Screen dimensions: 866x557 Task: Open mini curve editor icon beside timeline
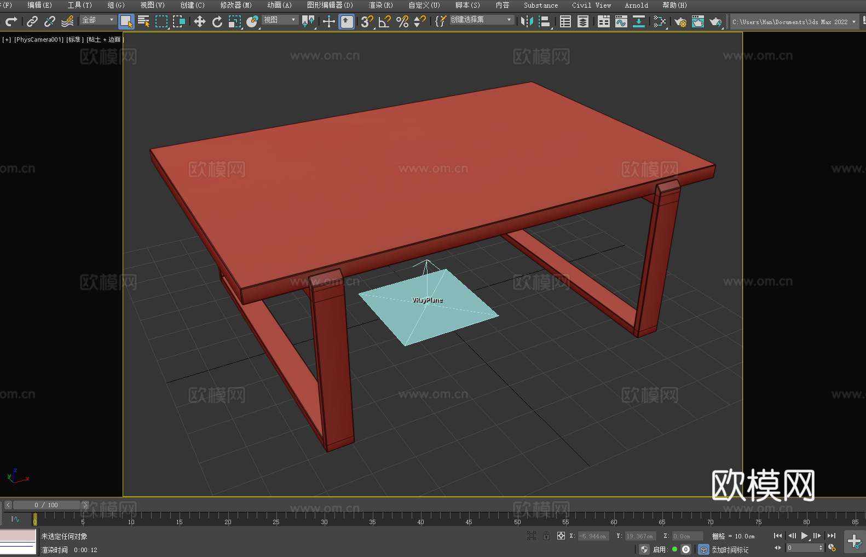click(15, 519)
